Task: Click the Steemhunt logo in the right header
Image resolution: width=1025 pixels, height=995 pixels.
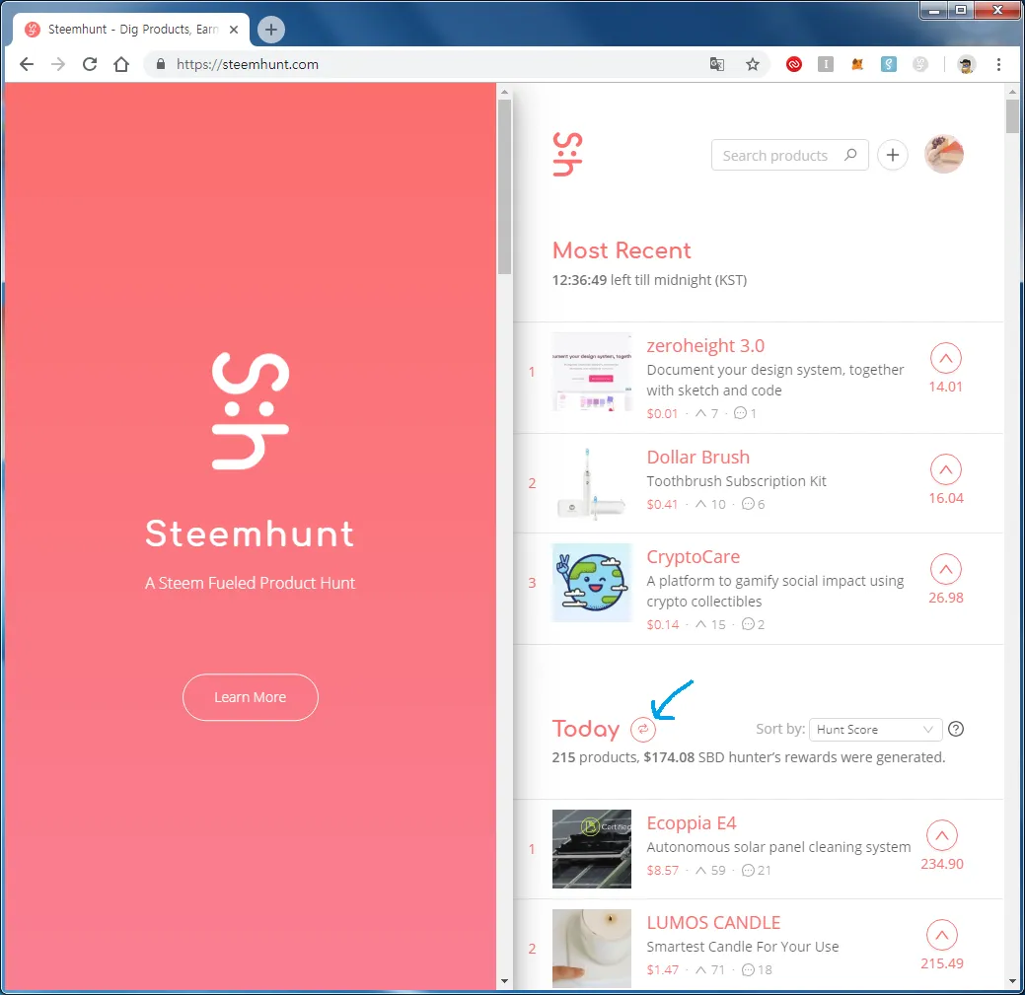Action: point(567,154)
